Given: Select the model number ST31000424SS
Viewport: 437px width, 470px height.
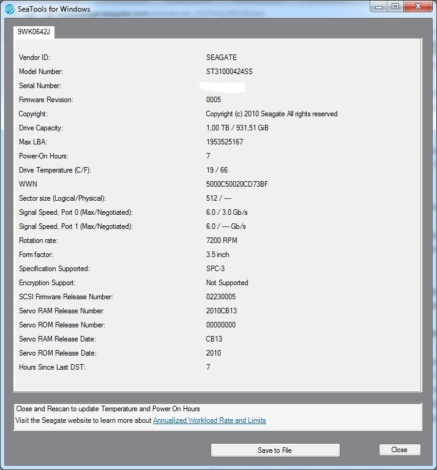Looking at the screenshot, I should click(x=230, y=72).
